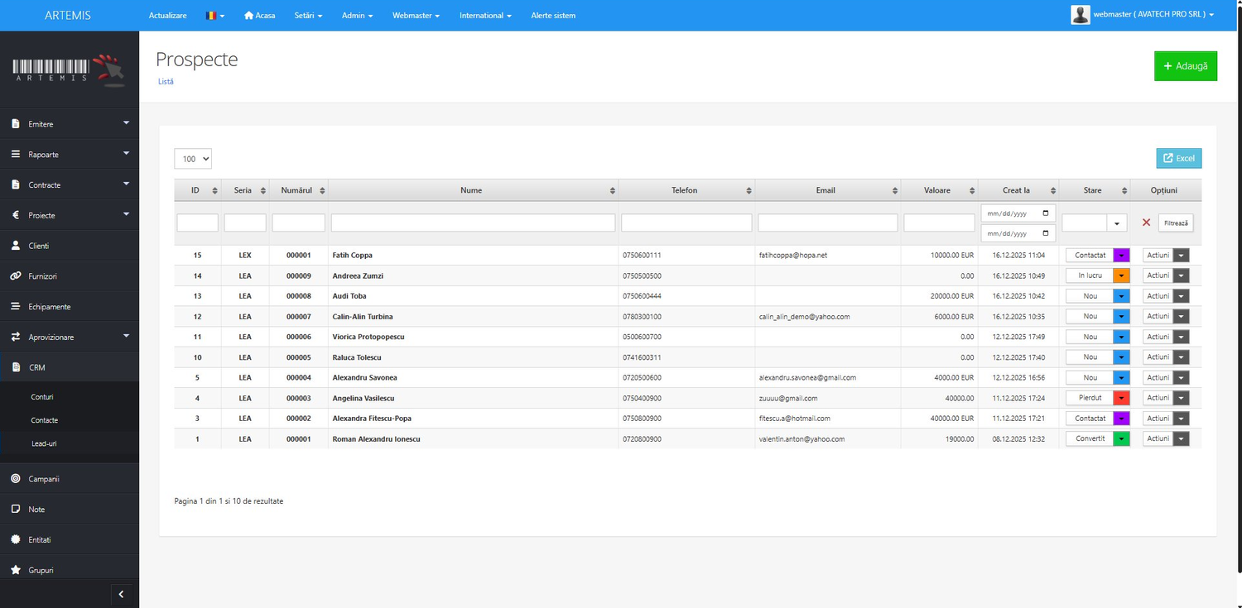Open the Romanian flag language selector

pos(215,16)
